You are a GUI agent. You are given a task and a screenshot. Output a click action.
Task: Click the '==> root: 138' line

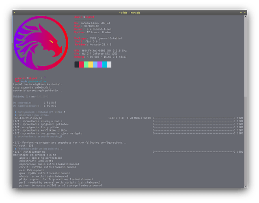coord(23,146)
